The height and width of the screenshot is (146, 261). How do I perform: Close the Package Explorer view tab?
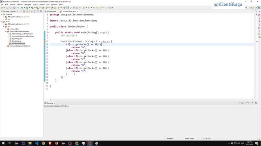(x=18, y=11)
